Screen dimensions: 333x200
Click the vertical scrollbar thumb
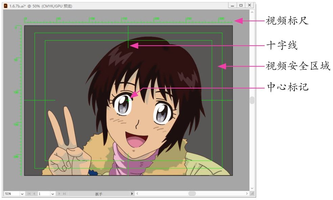click(252, 100)
